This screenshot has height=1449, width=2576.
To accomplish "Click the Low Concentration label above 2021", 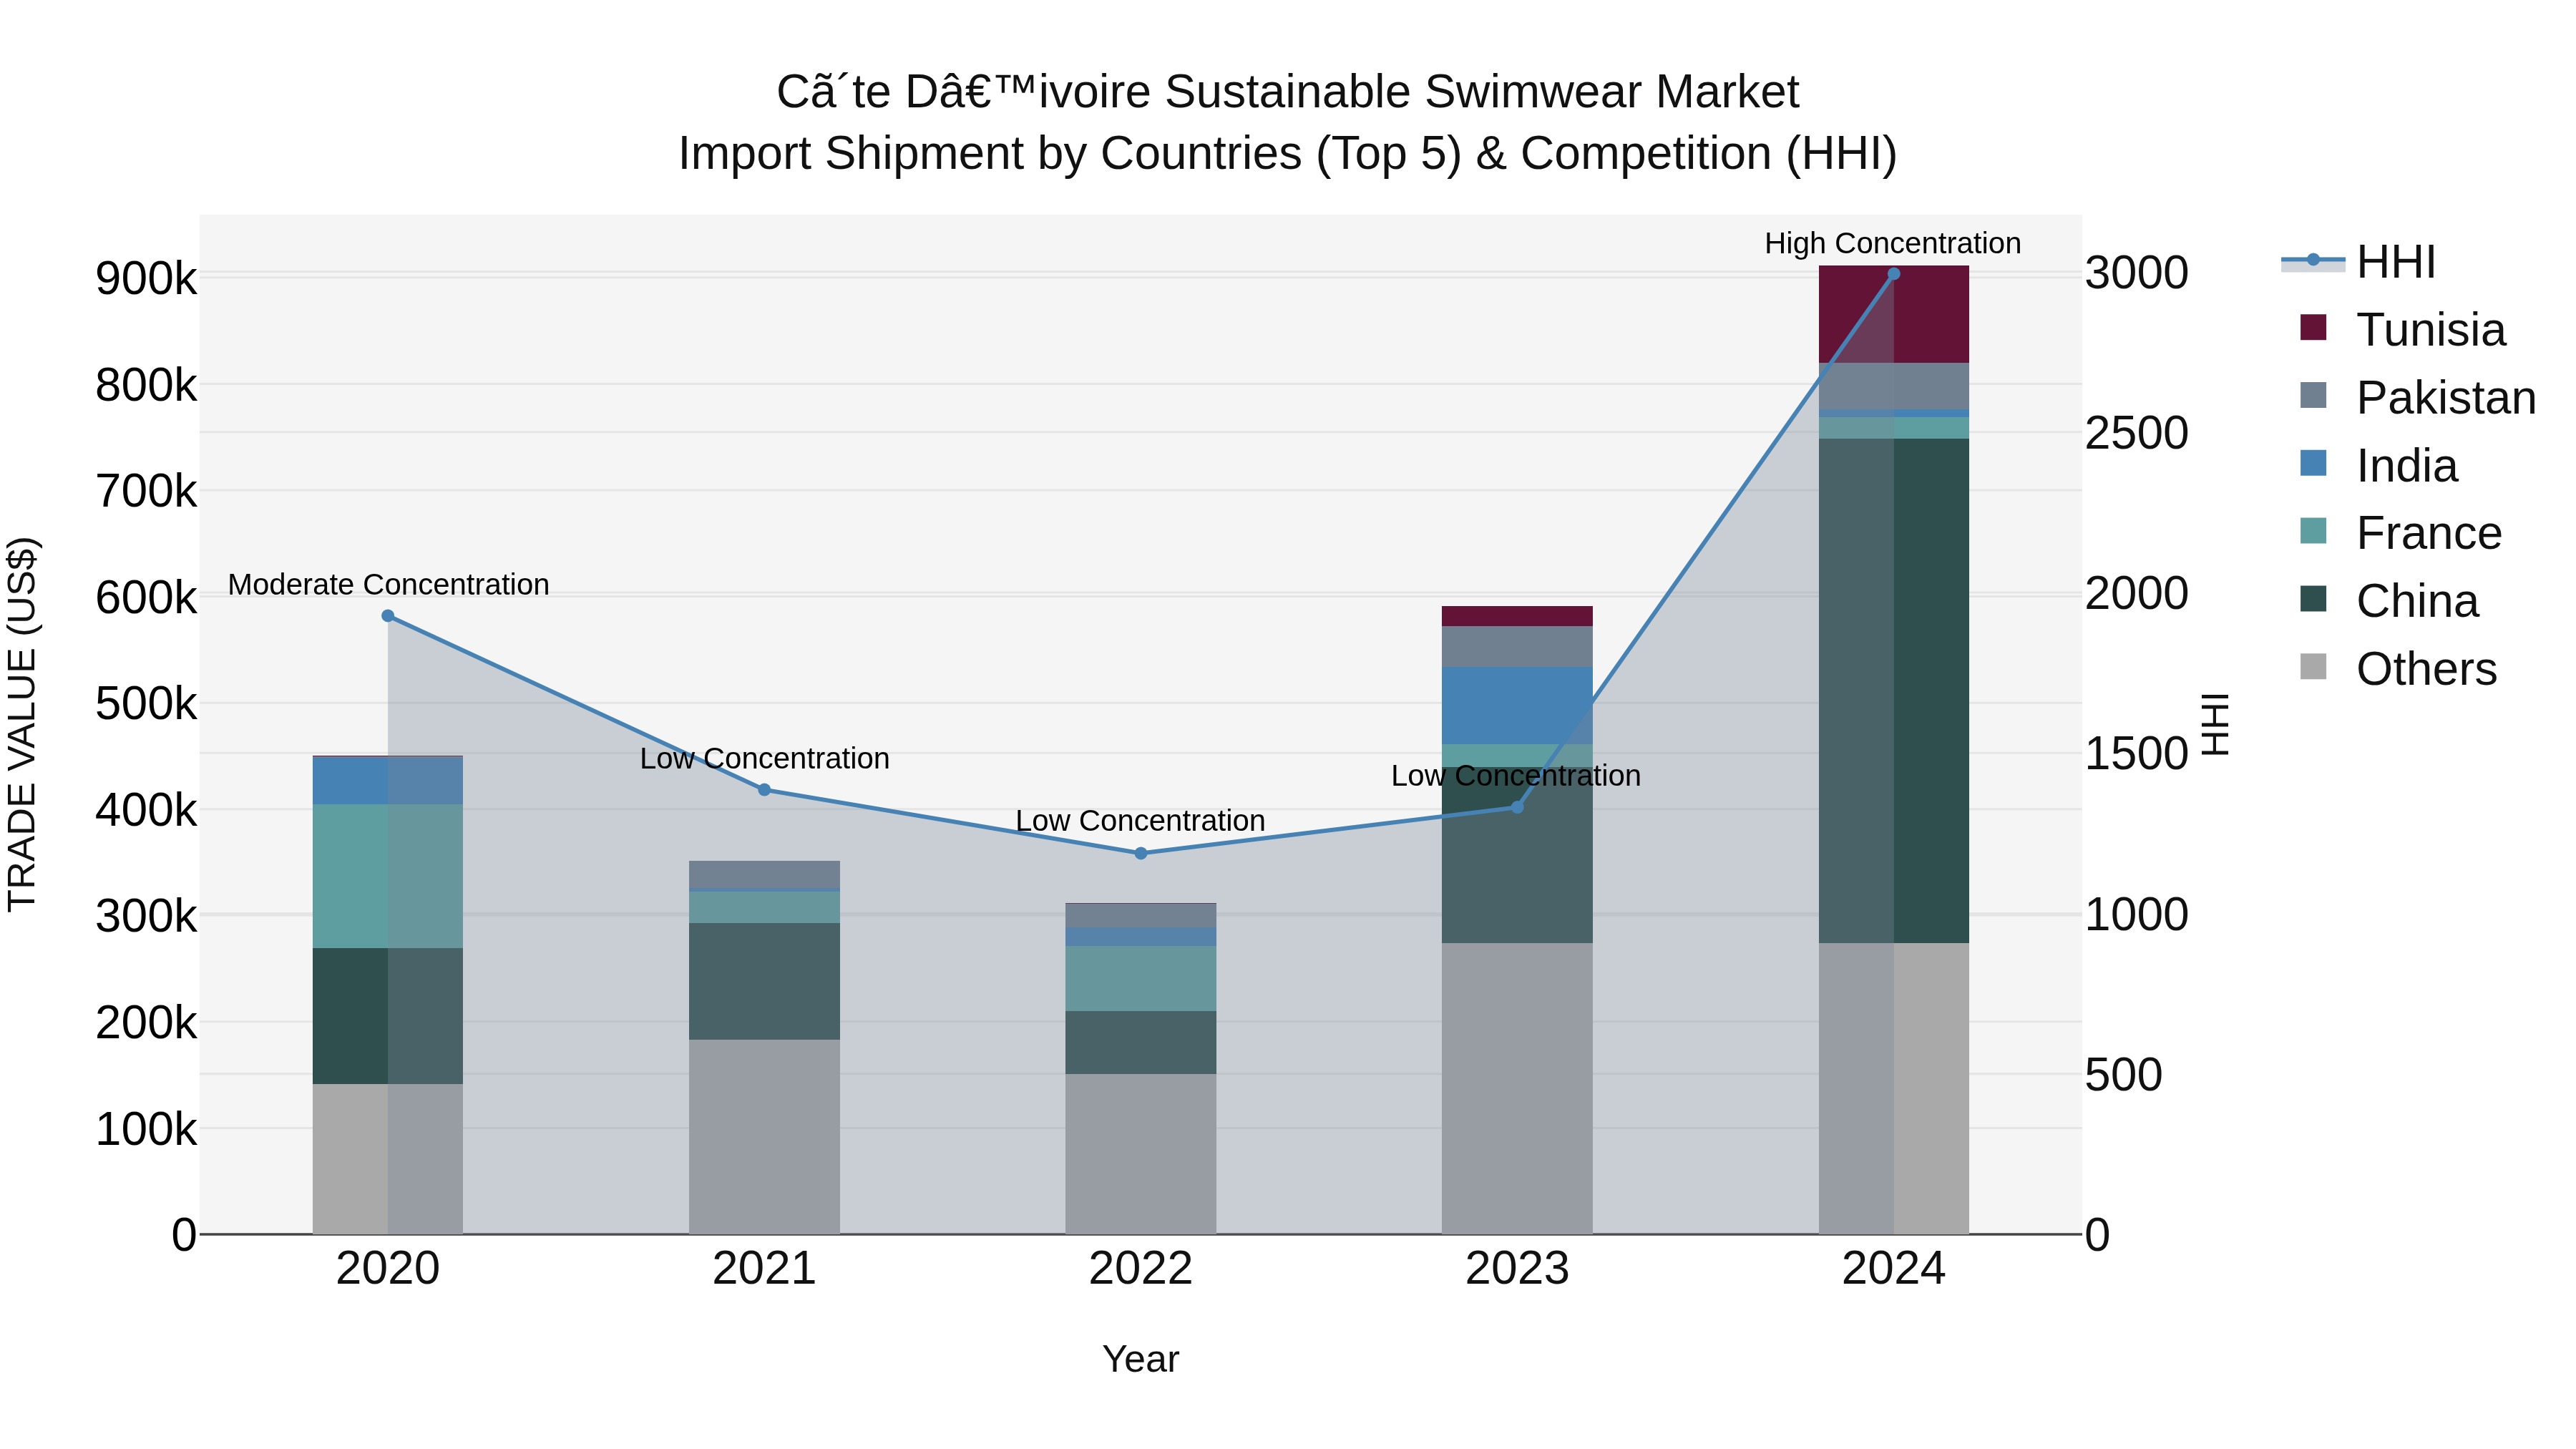I will (764, 759).
